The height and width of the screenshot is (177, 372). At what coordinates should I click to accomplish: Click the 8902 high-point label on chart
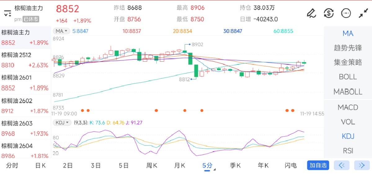click(197, 44)
